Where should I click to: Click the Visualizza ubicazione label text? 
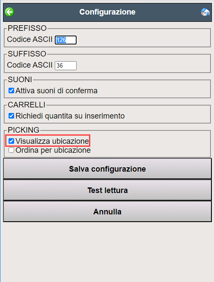click(x=52, y=141)
